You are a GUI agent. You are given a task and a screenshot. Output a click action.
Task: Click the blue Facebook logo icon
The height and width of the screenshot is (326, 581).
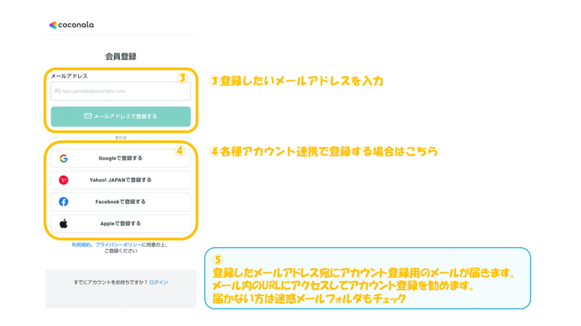[x=64, y=201]
